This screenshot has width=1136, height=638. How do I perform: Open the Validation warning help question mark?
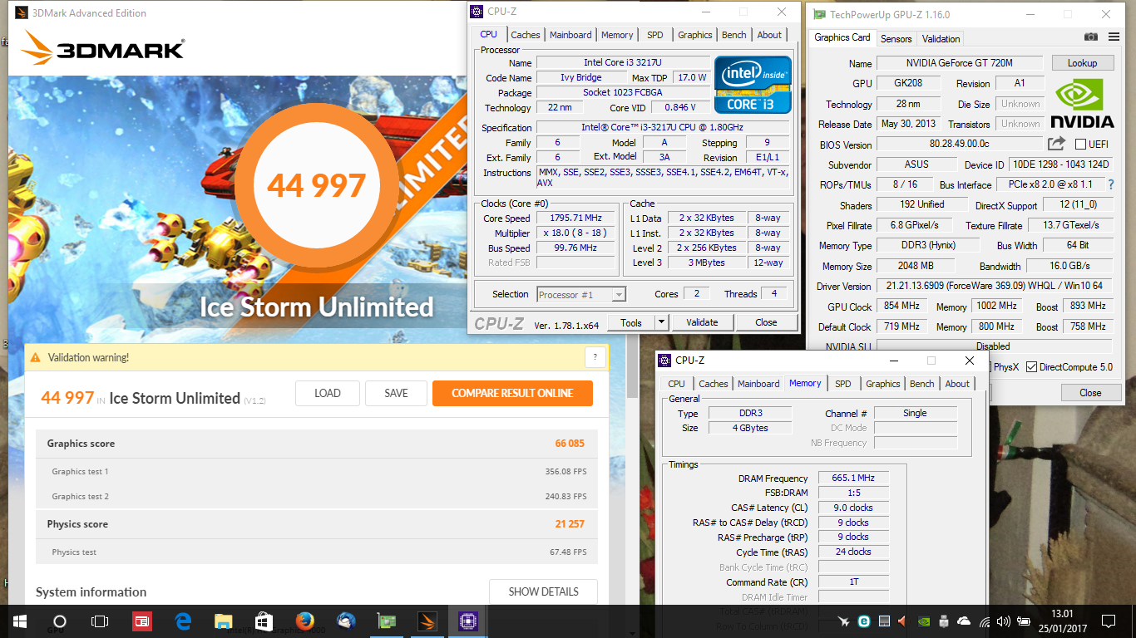(x=595, y=357)
